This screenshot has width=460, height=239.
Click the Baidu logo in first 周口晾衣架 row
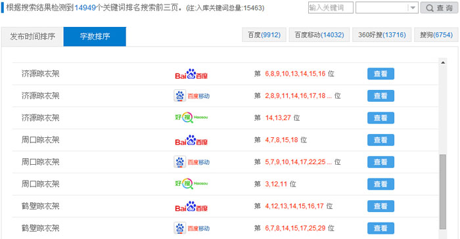coord(191,140)
